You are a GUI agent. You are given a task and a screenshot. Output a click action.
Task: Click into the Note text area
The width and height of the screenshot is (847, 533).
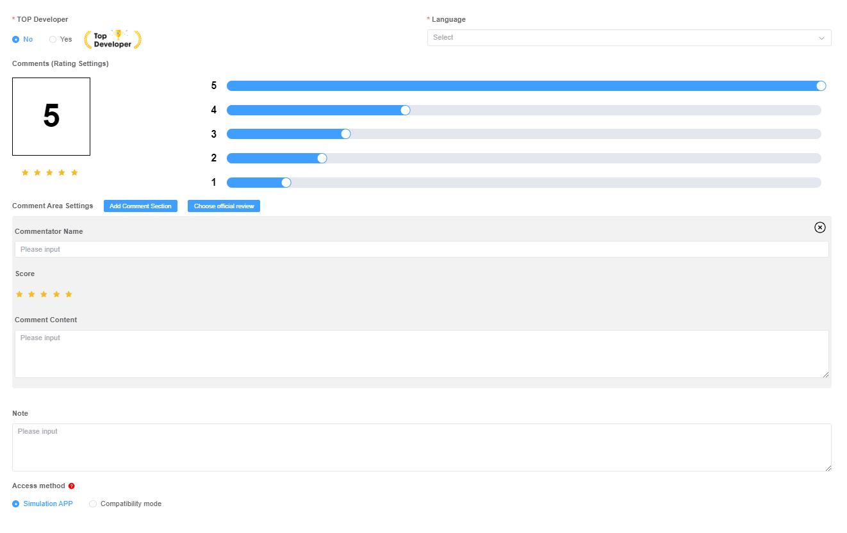(422, 447)
